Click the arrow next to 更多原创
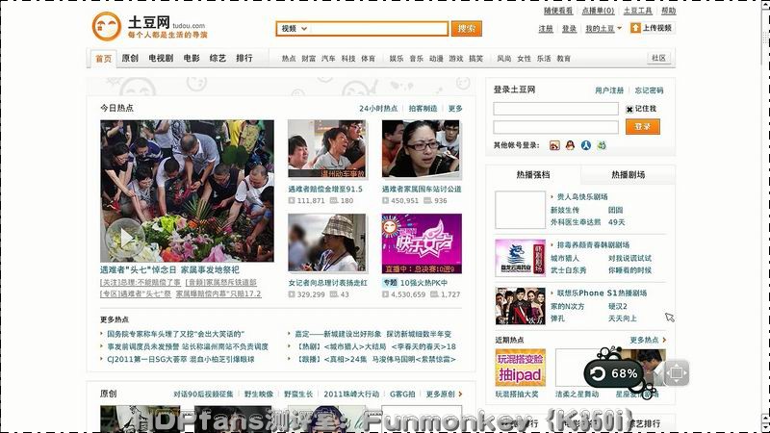Viewport: 770px width, 433px height. point(460,394)
